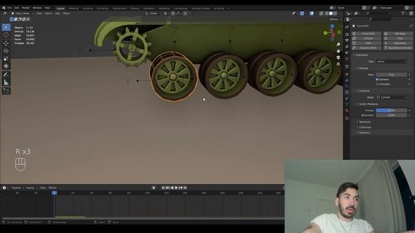Viewport: 415px width, 233px height.
Task: Pin the properties editor context
Action: [411, 26]
